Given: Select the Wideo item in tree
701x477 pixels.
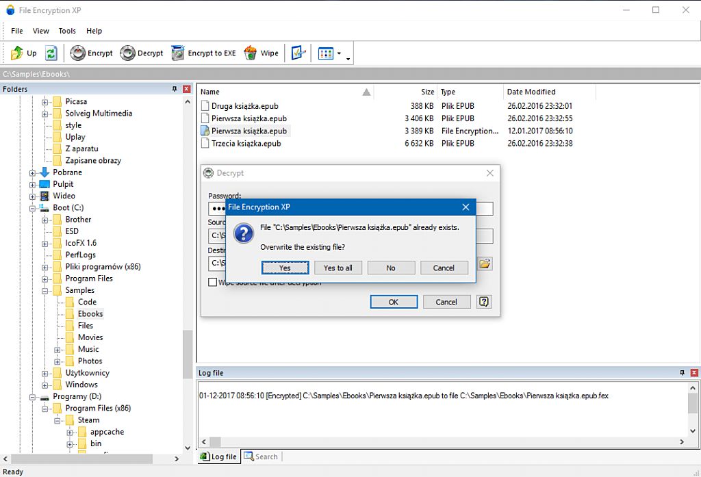Looking at the screenshot, I should coord(64,196).
